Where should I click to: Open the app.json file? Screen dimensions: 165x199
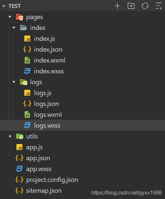[82, 158]
